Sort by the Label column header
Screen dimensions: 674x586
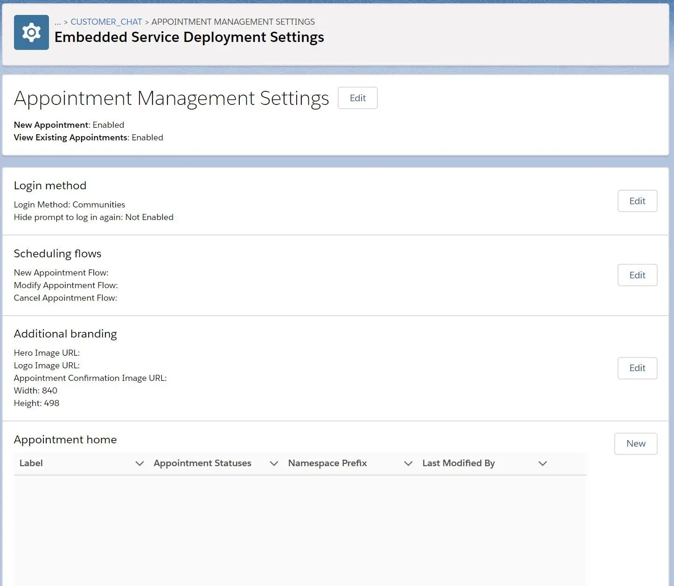pyautogui.click(x=31, y=463)
